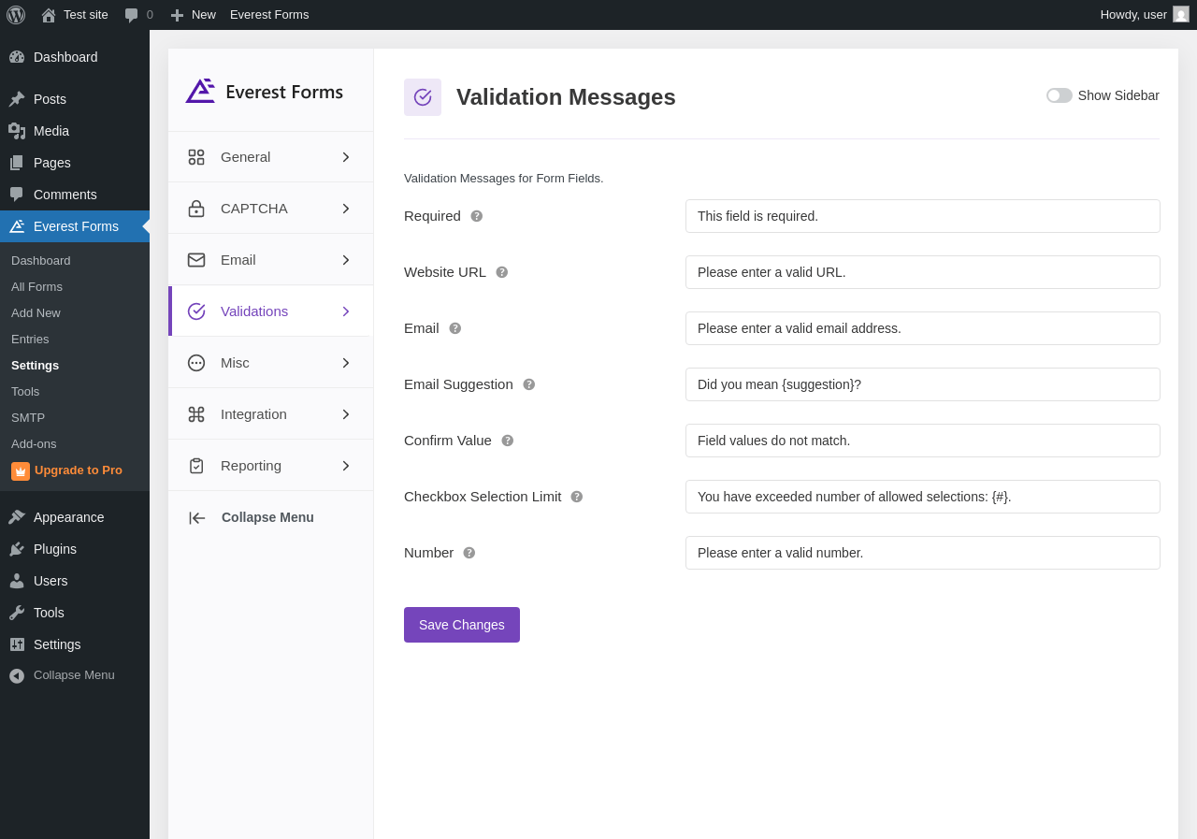Viewport: 1197px width, 839px height.
Task: Open the Reporting settings tab
Action: click(251, 466)
